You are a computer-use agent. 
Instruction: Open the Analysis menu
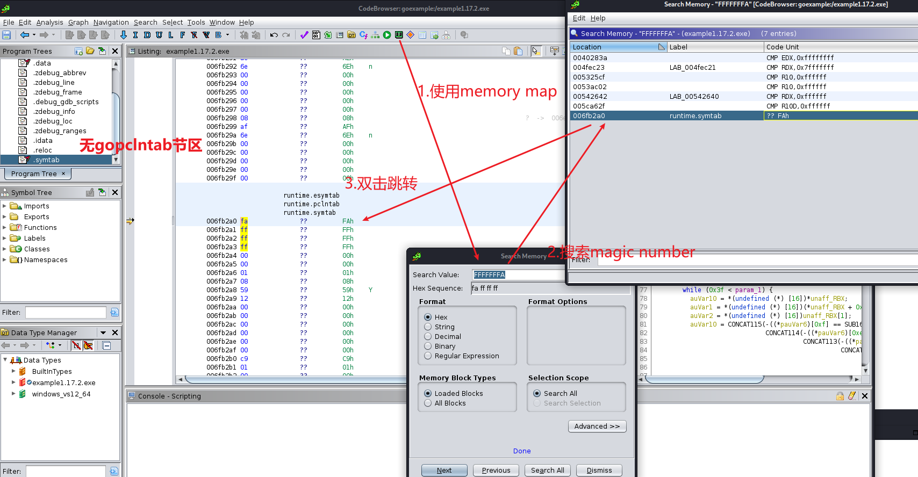49,22
